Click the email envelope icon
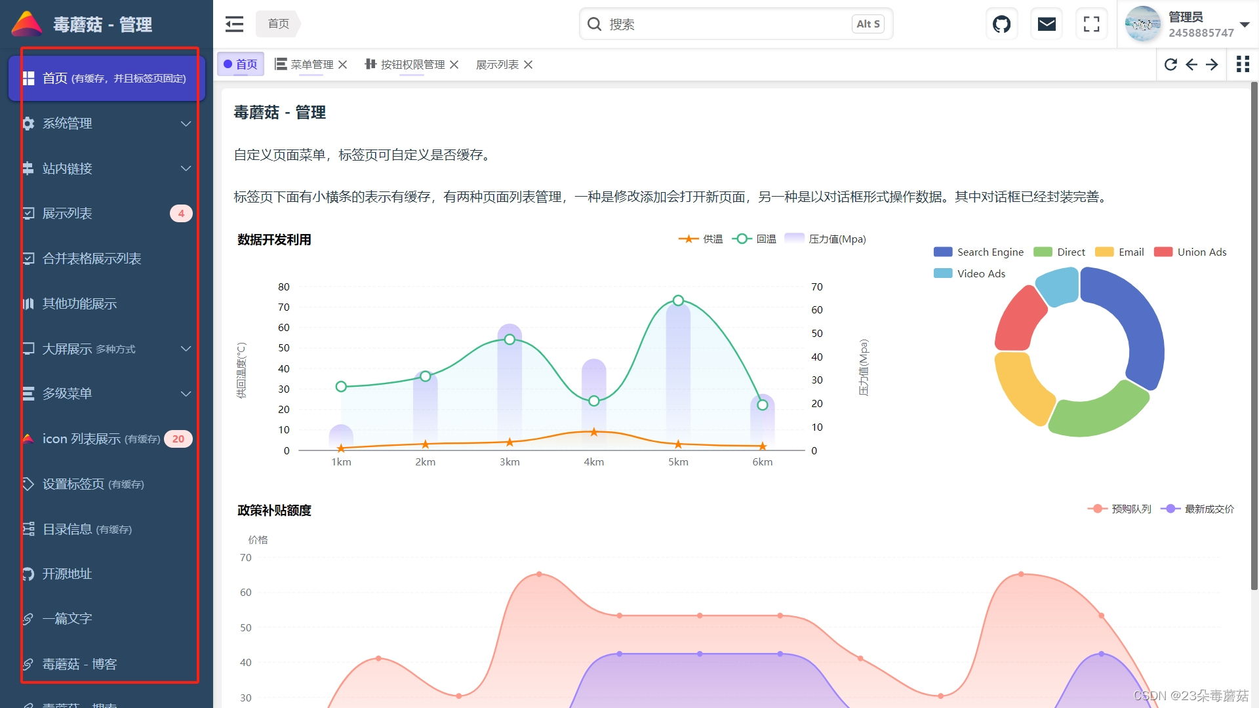 (x=1046, y=24)
